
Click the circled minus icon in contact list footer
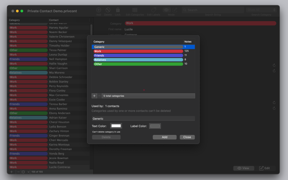(x=23, y=172)
